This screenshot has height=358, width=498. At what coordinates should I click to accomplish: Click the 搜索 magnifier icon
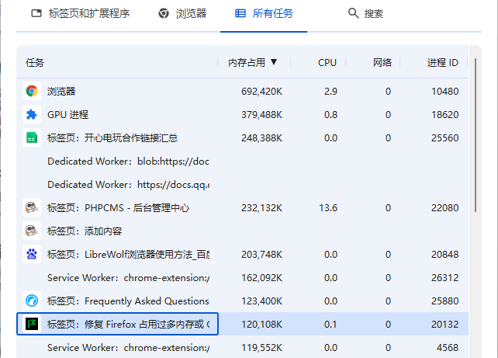click(353, 13)
